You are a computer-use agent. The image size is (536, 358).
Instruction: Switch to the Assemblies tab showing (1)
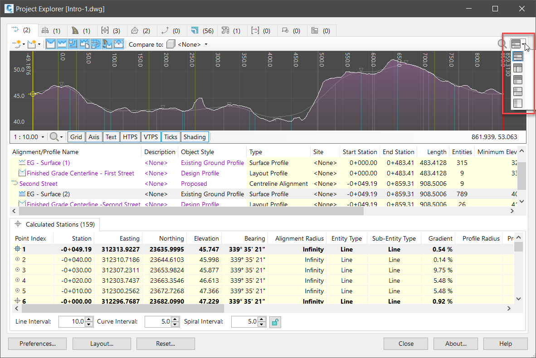click(51, 31)
